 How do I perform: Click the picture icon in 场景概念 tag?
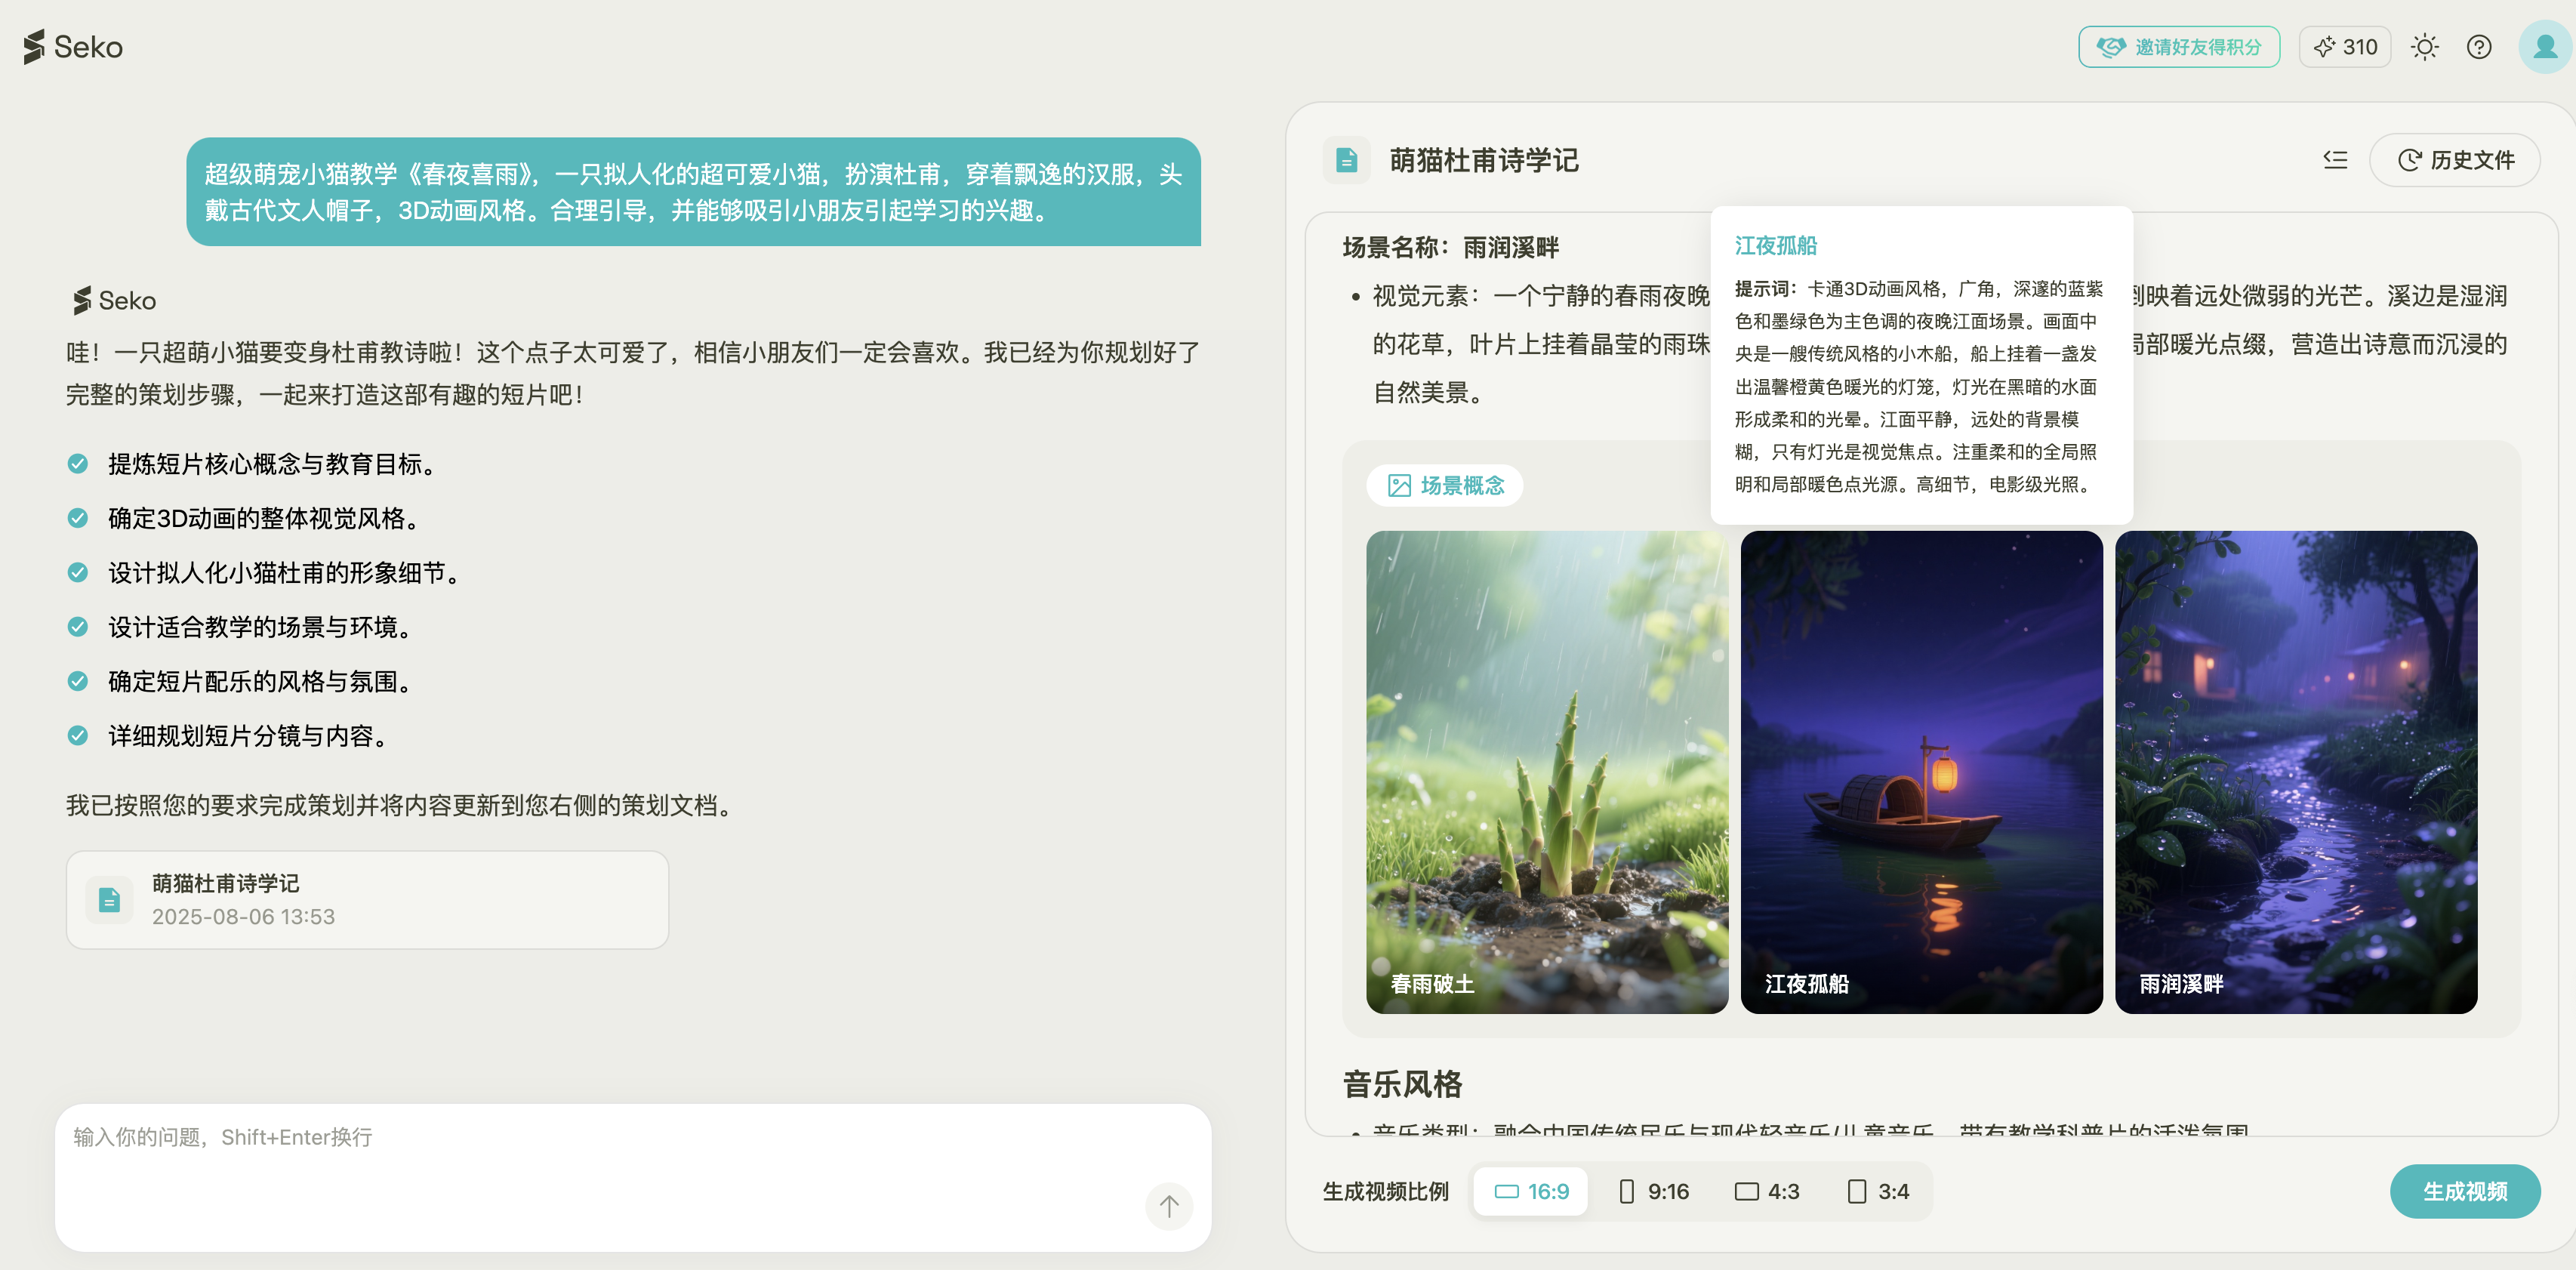point(1399,486)
